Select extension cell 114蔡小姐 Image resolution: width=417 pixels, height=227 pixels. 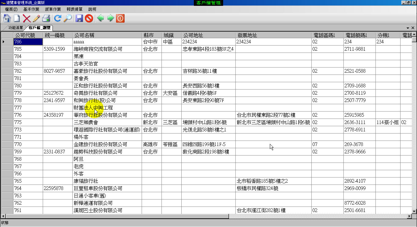[388, 122]
